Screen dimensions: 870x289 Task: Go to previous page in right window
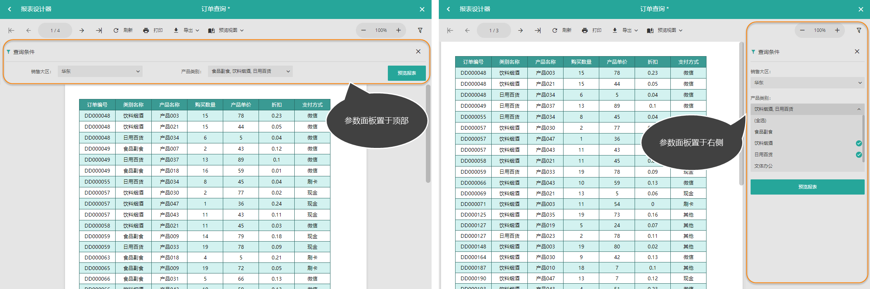click(x=467, y=30)
